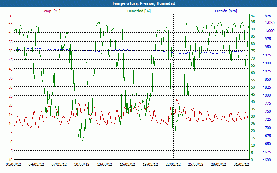Image resolution: width=277 pixels, height=173 pixels.
Task: Click '875' on the blue pressure axis
Action: (x=268, y=71)
